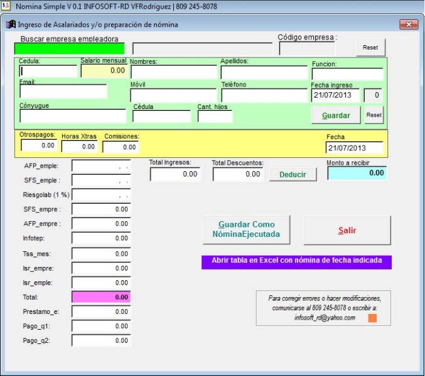Click the Deducir button
The height and width of the screenshot is (376, 425).
pos(293,174)
